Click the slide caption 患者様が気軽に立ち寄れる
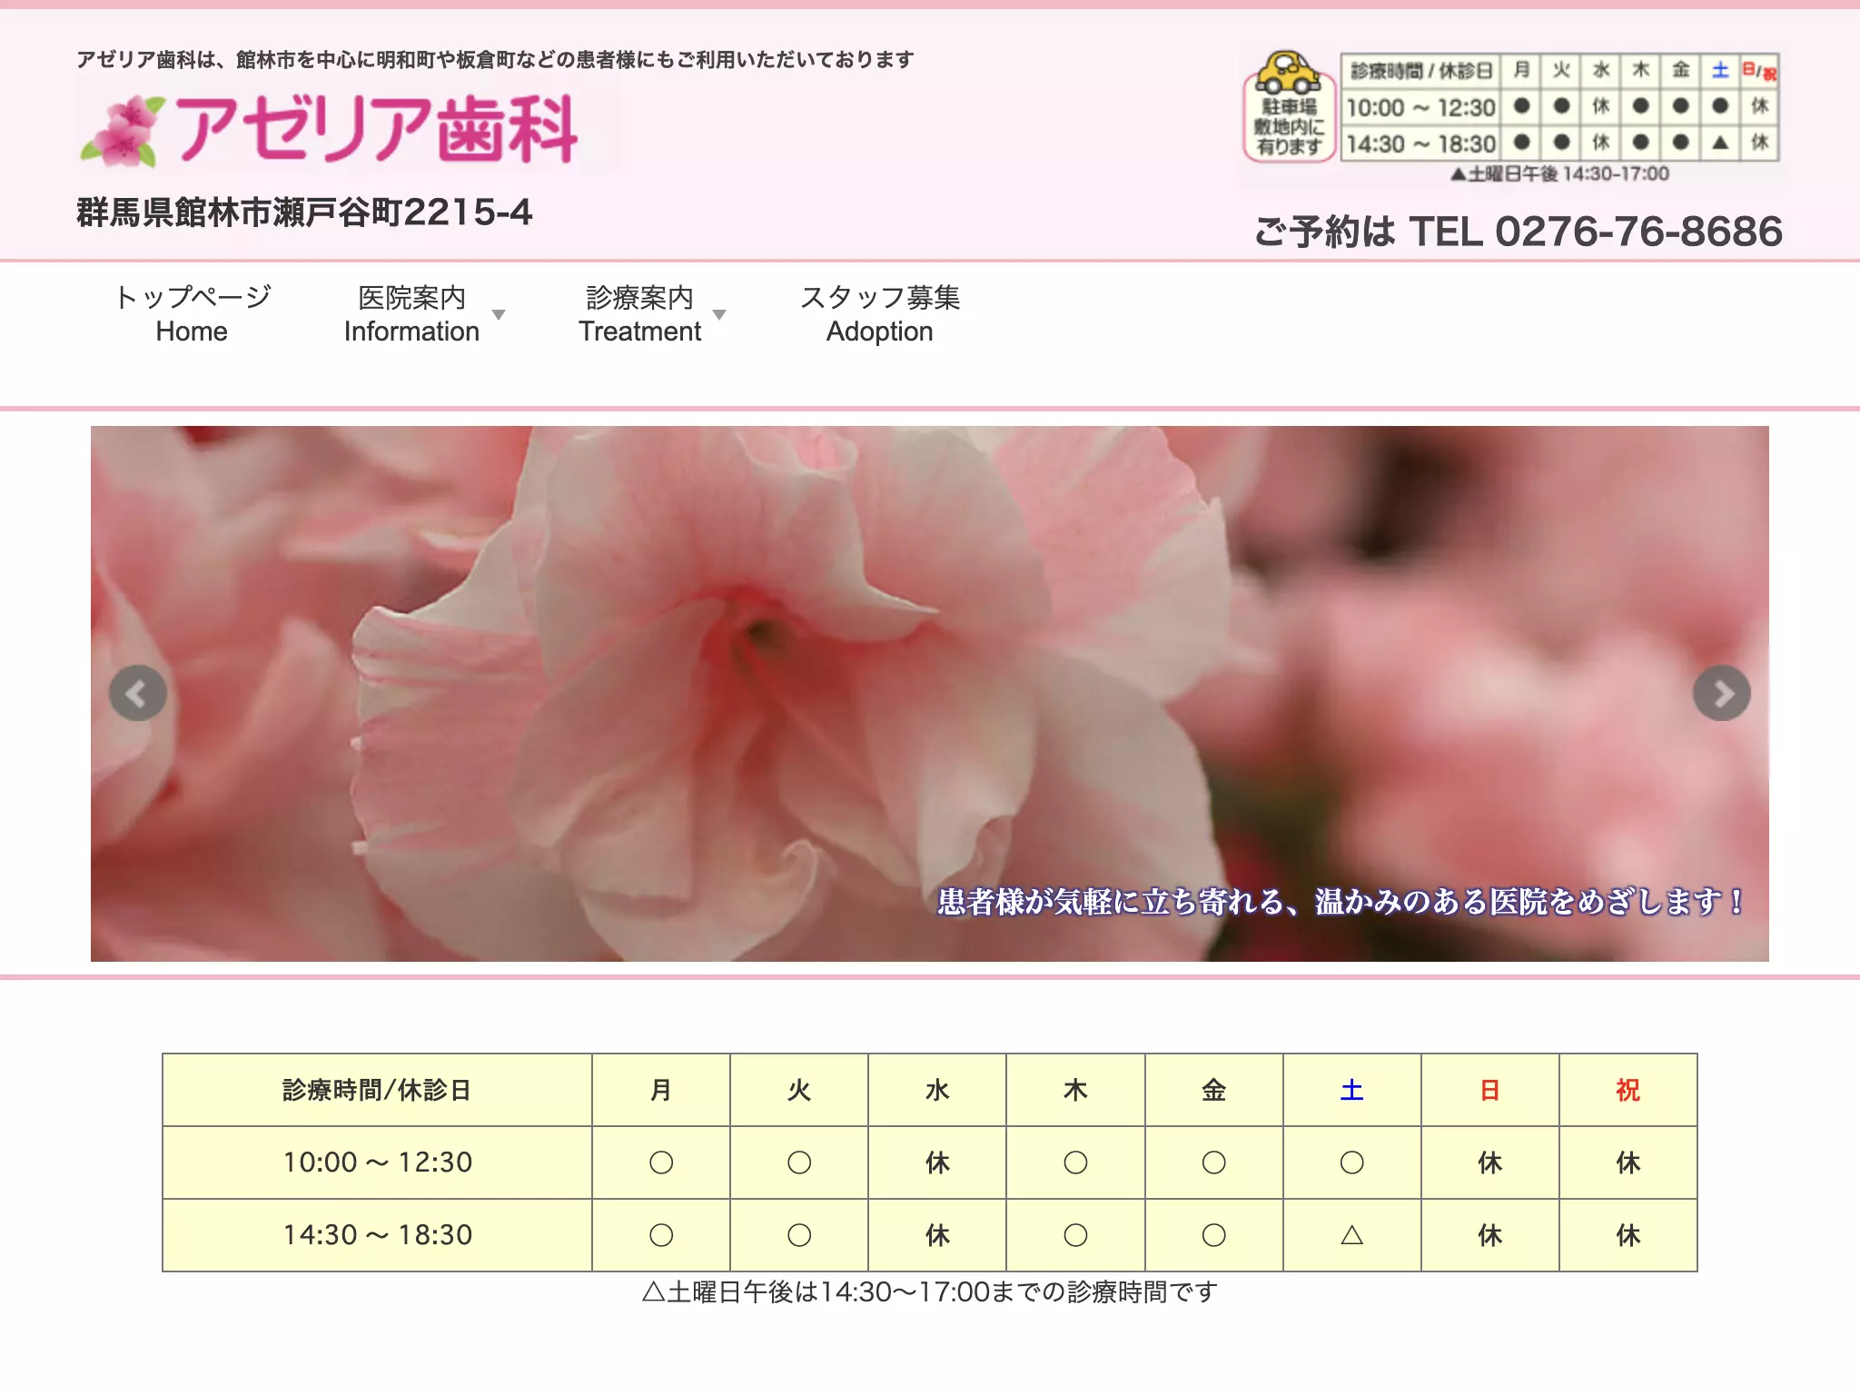Image resolution: width=1860 pixels, height=1395 pixels. (1341, 902)
